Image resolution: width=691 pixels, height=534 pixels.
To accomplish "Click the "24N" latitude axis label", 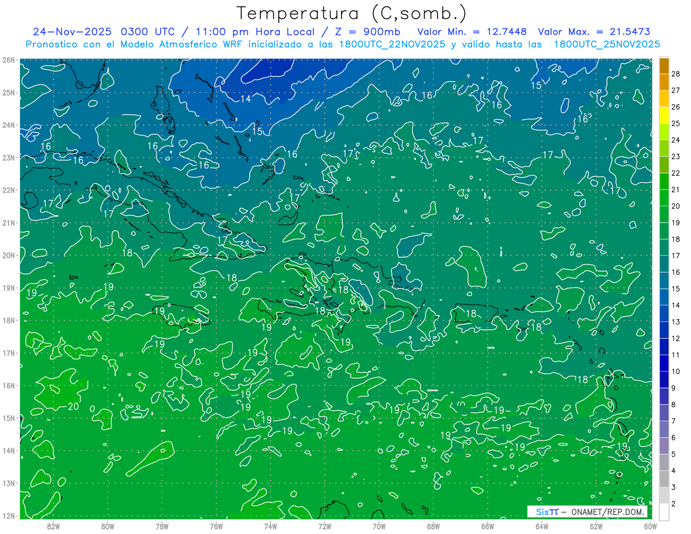I will [8, 125].
